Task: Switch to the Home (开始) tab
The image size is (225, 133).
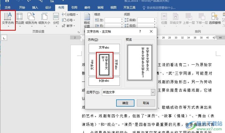Action: tap(22, 7)
